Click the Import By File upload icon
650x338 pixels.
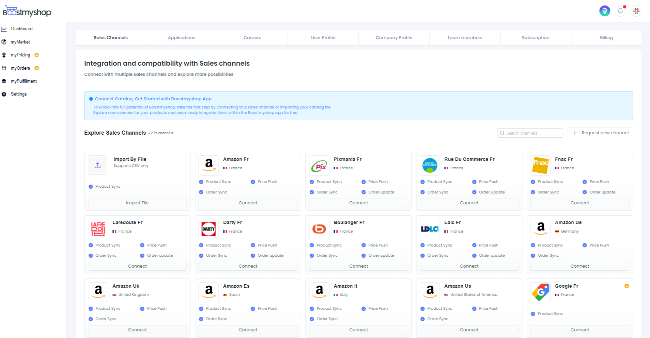pos(98,165)
